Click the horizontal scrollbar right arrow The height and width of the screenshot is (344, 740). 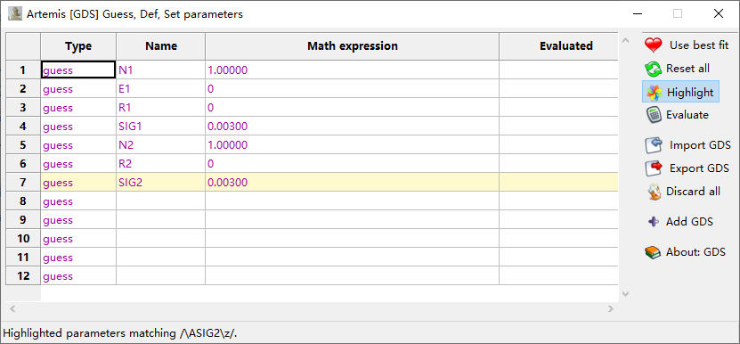point(611,309)
